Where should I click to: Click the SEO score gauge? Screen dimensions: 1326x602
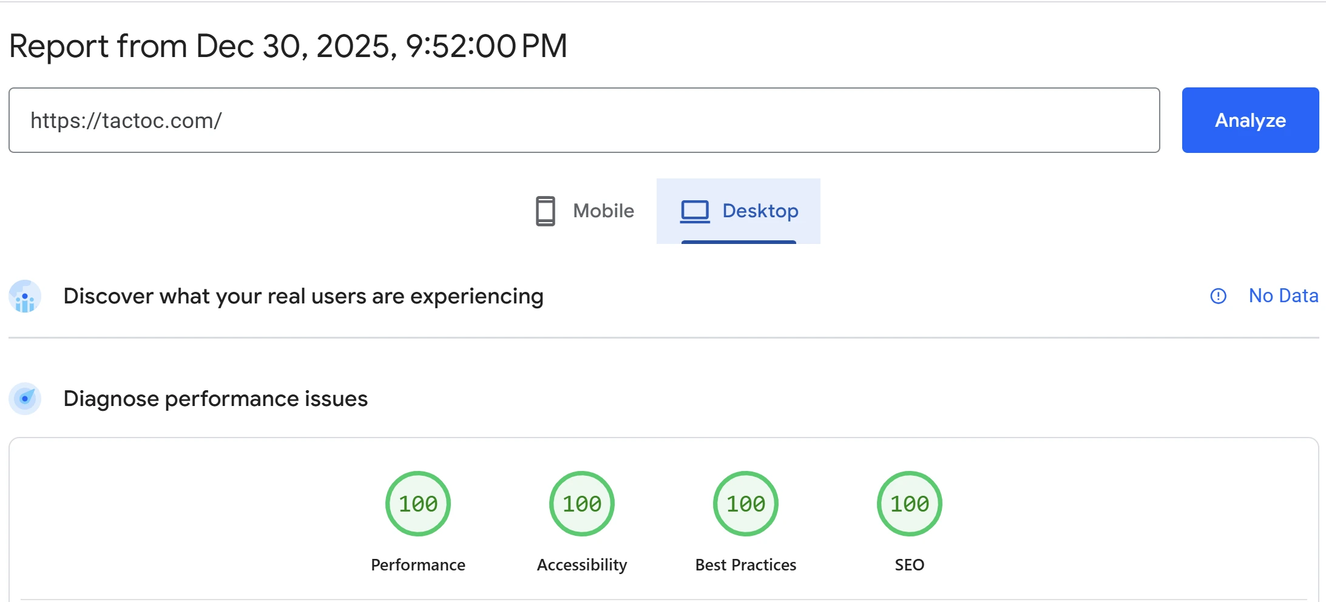point(910,504)
